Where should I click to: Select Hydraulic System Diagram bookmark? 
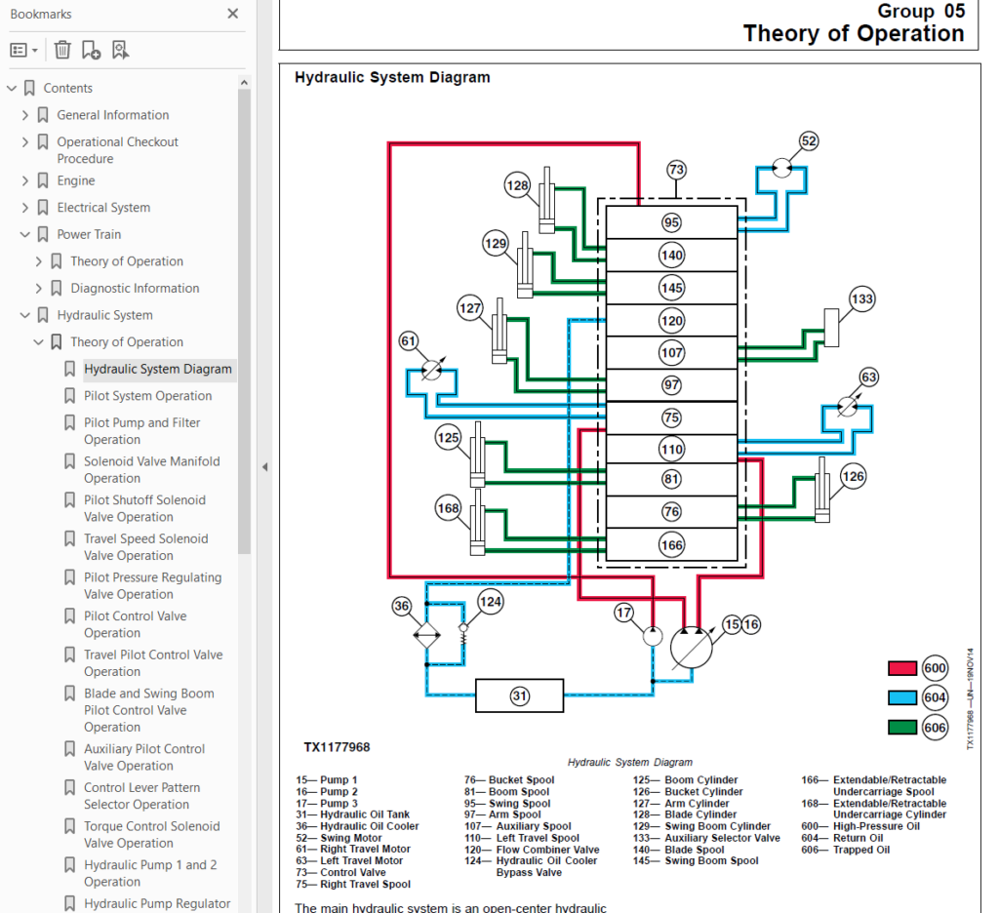(158, 369)
